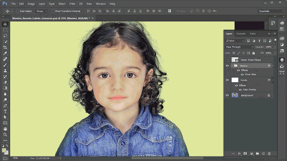Show the Vector Smart Object layer
This screenshot has width=287, height=161.
pyautogui.click(x=227, y=60)
